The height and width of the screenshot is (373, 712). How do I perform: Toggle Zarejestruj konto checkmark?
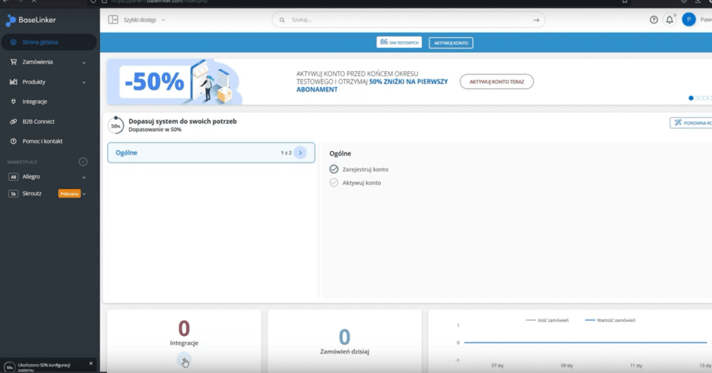(334, 169)
